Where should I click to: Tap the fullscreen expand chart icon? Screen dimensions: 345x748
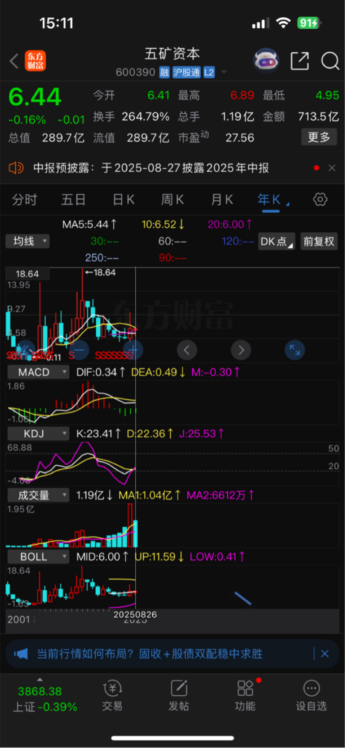click(x=295, y=350)
